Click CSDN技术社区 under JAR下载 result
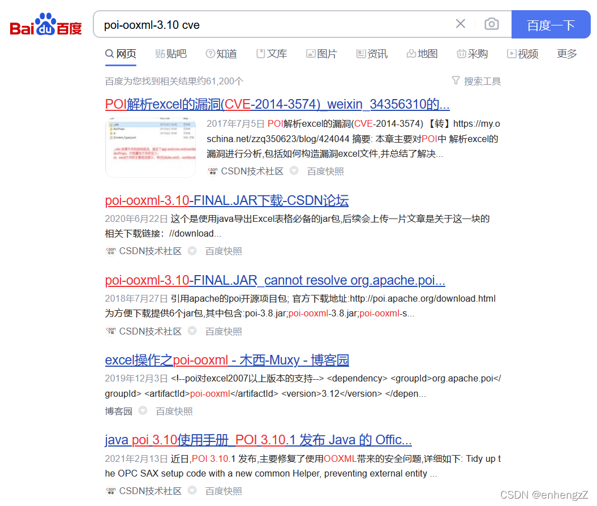Viewport: 597px width, 506px height. pos(151,251)
